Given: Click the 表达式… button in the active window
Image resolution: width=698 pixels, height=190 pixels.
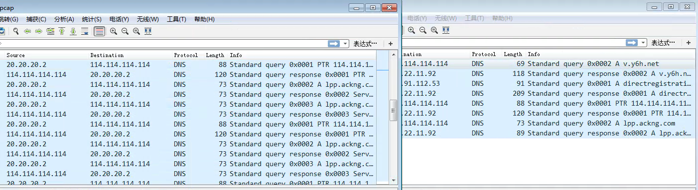Looking at the screenshot, I should pyautogui.click(x=365, y=44).
